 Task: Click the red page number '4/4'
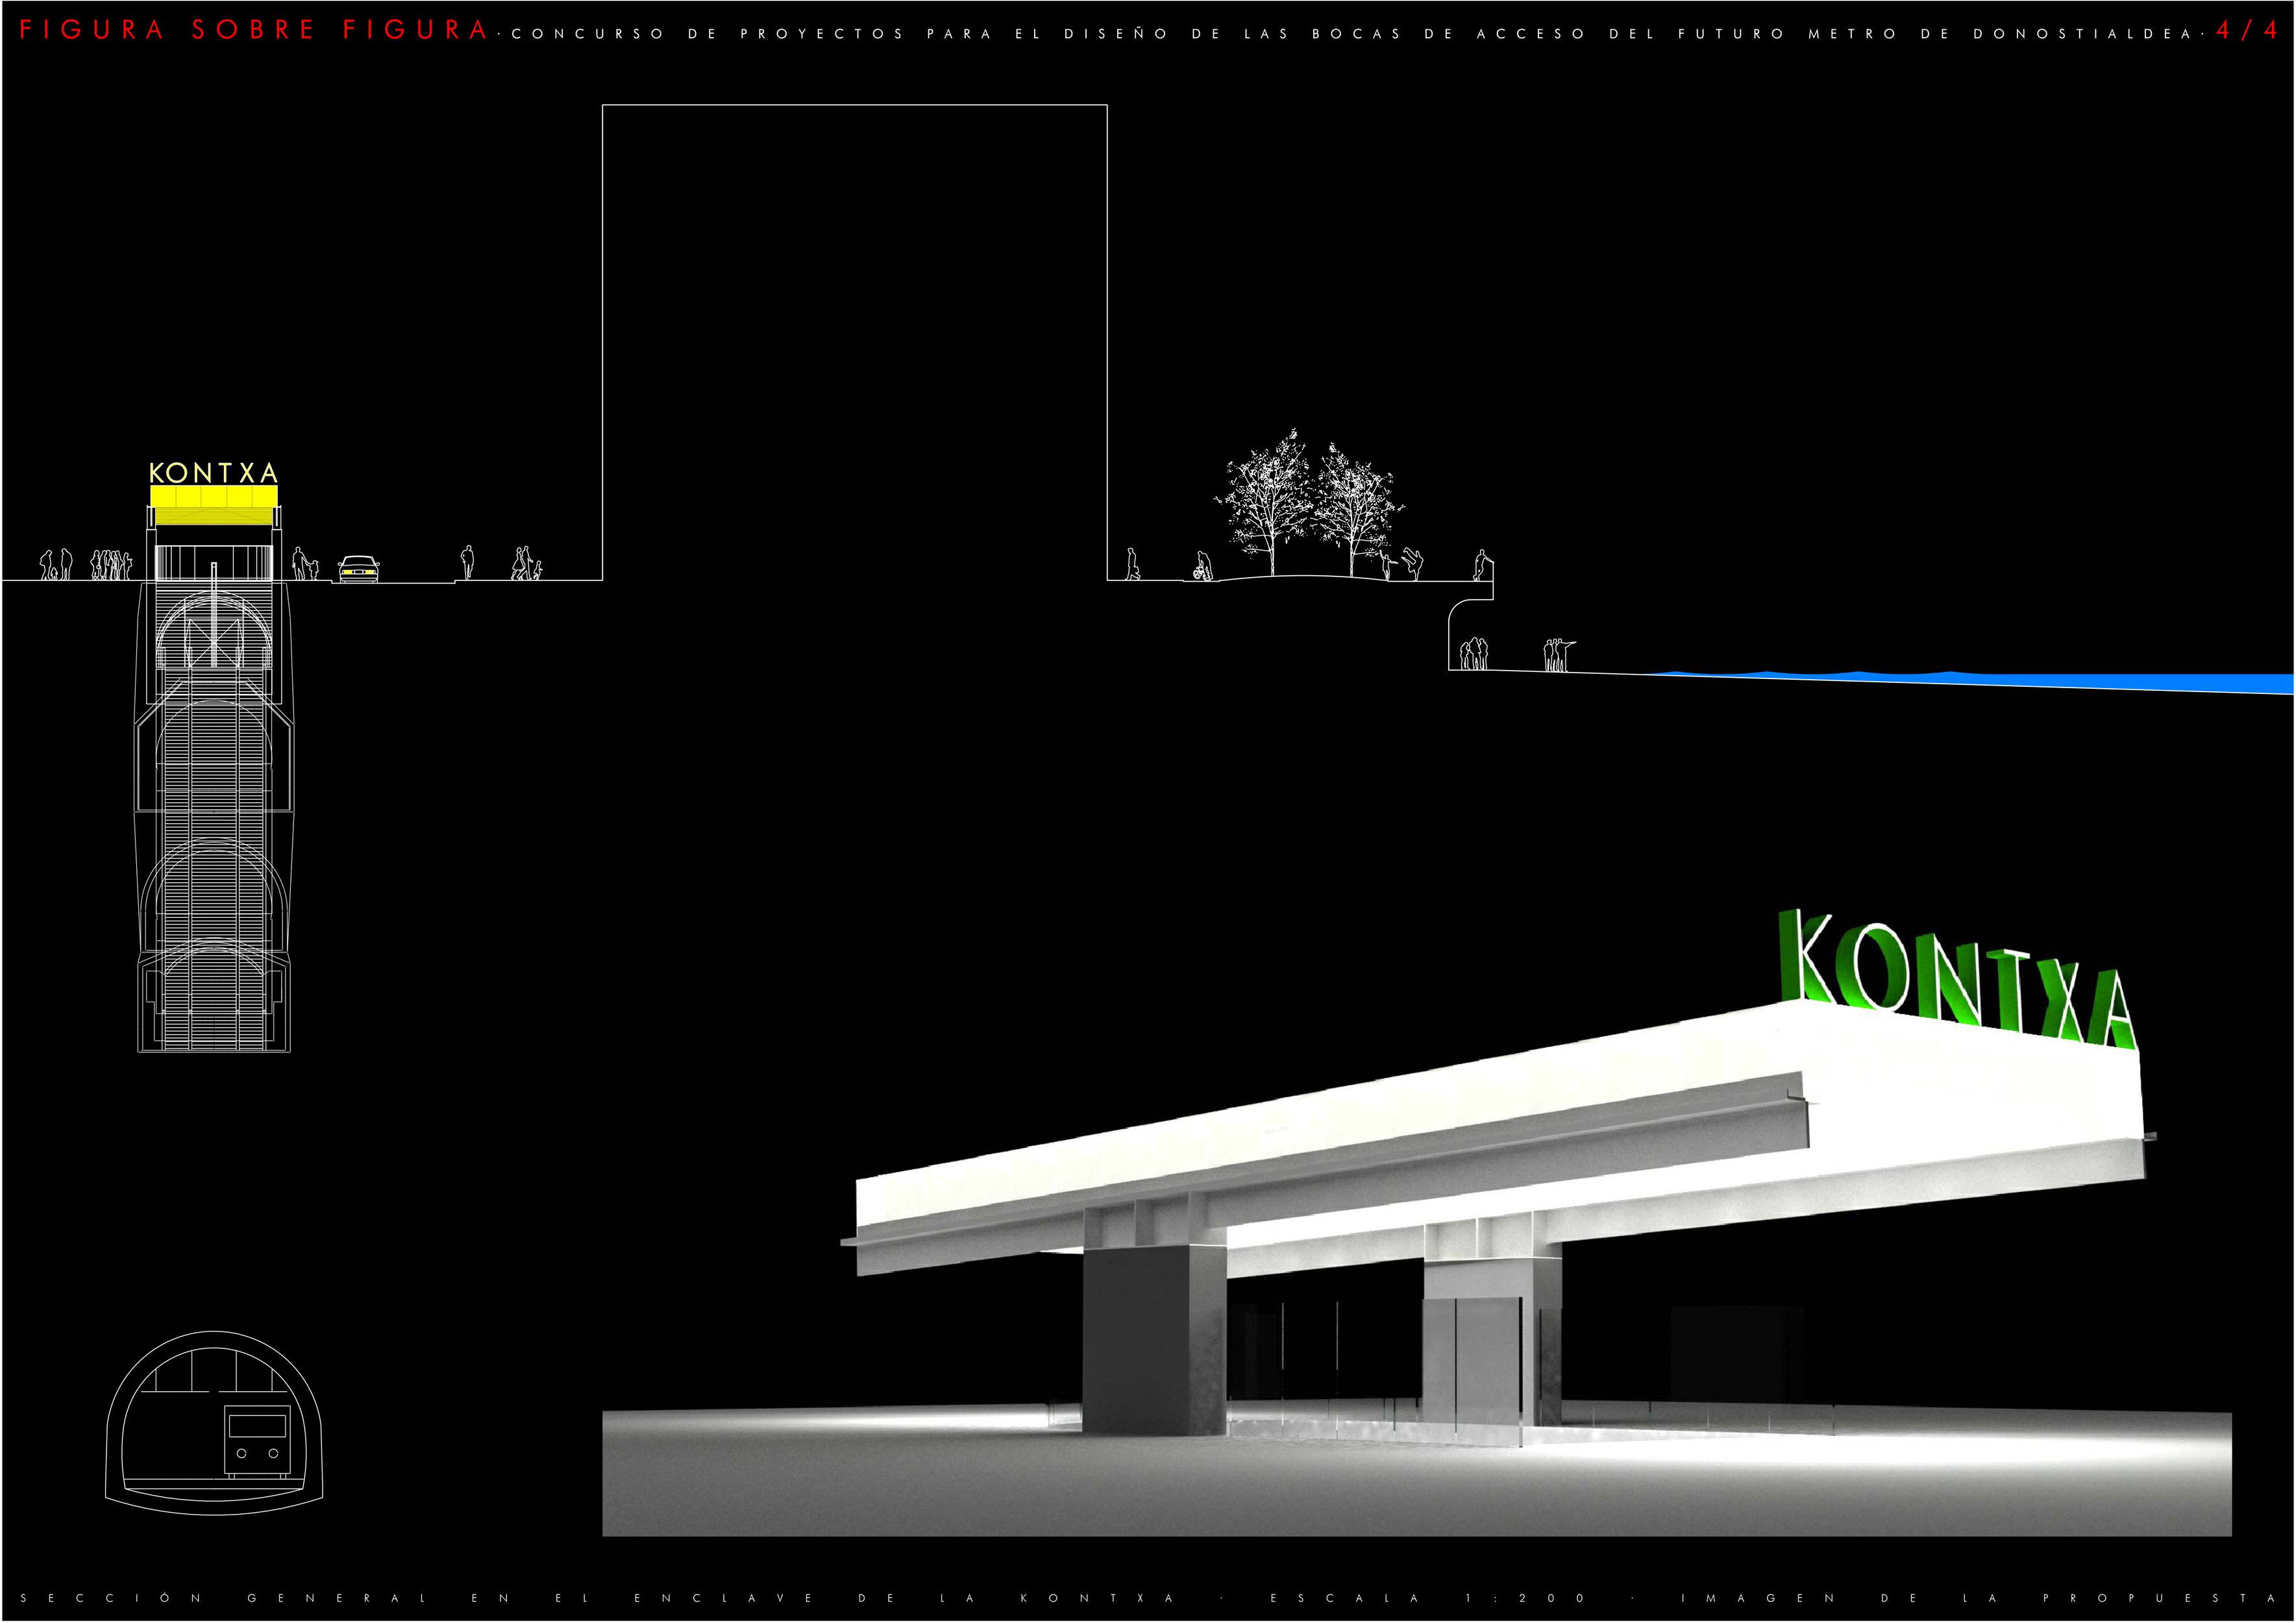(x=2247, y=31)
